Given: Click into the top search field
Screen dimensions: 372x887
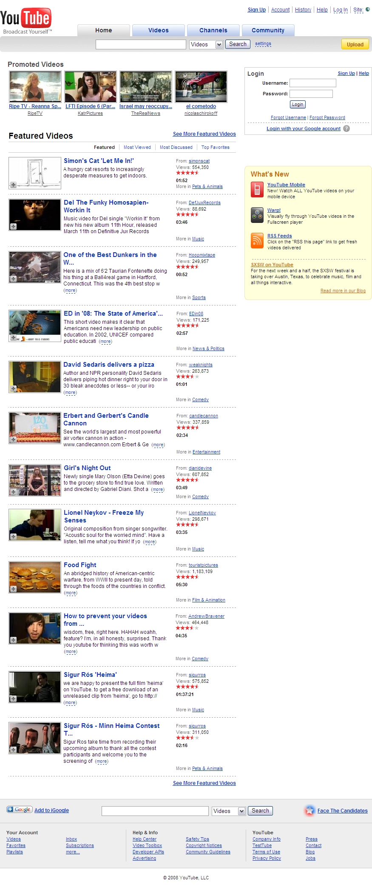Looking at the screenshot, I should pyautogui.click(x=141, y=44).
